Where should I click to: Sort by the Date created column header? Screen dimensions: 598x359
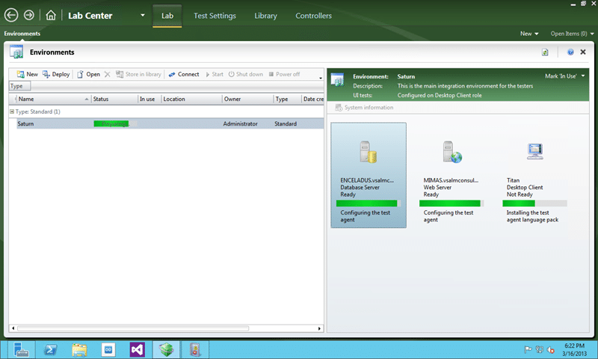pyautogui.click(x=312, y=99)
